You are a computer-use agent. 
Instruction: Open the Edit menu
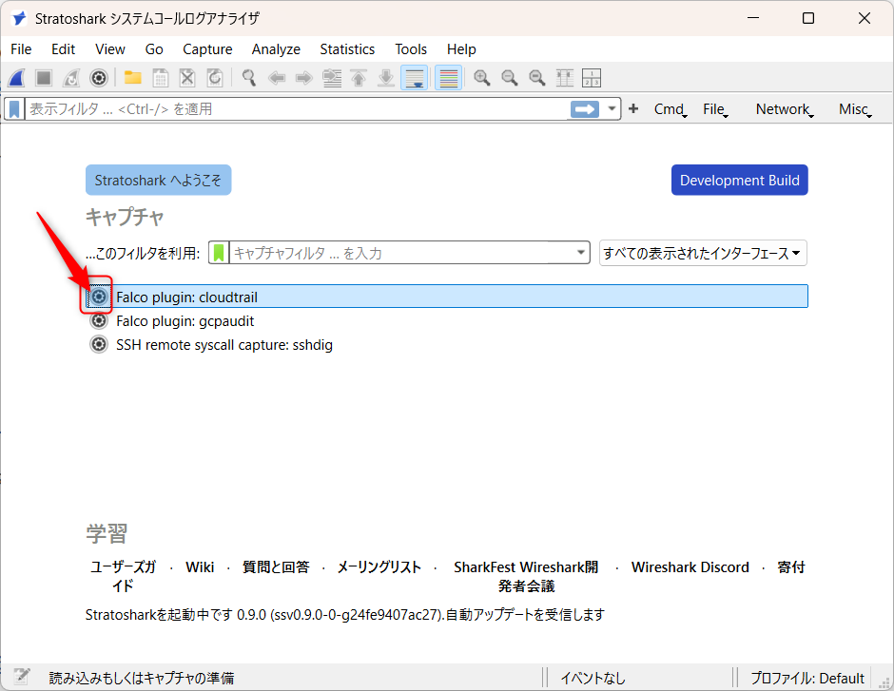(63, 49)
